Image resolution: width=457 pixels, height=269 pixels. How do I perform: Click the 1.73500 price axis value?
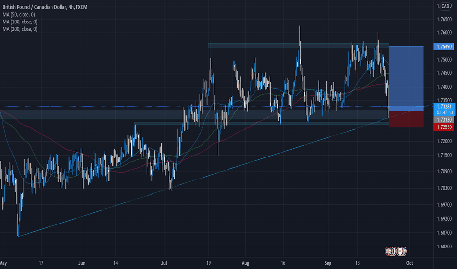click(444, 100)
